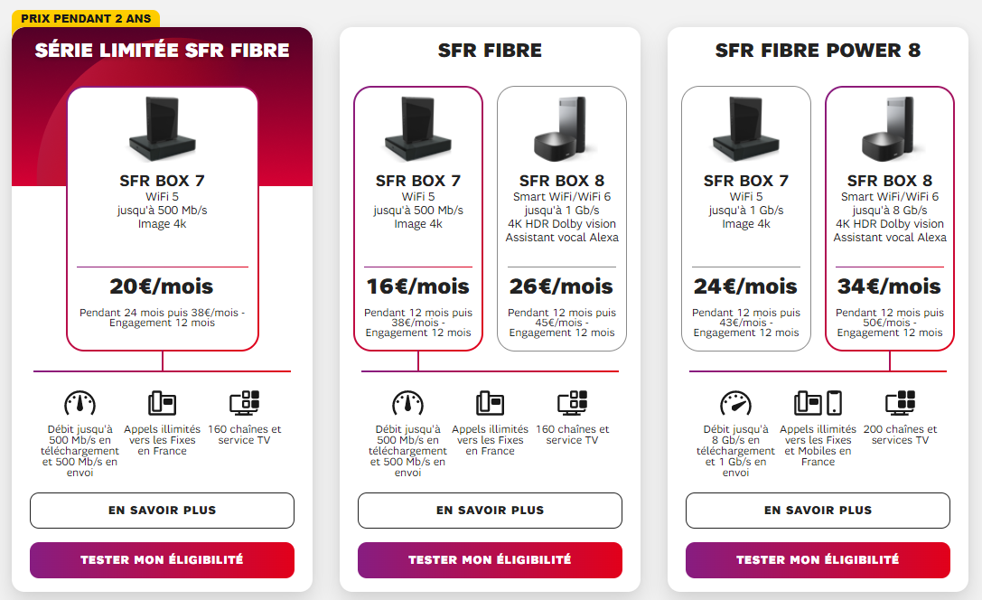
Task: Select SFR Box 7 at 16€/mois option
Action: tap(418, 218)
